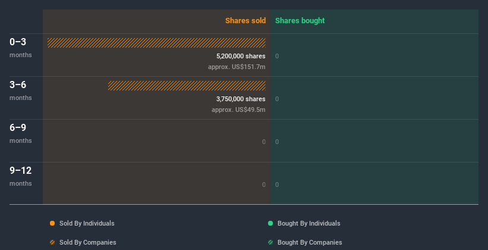Click the 0–3 months sold bar
This screenshot has width=488, height=250.
tap(156, 43)
